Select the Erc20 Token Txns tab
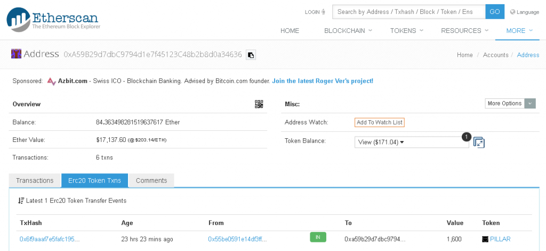The width and height of the screenshot is (546, 251). pos(95,180)
